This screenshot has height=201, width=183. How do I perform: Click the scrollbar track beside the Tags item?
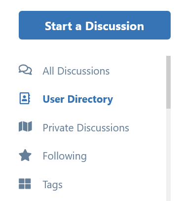(168, 184)
